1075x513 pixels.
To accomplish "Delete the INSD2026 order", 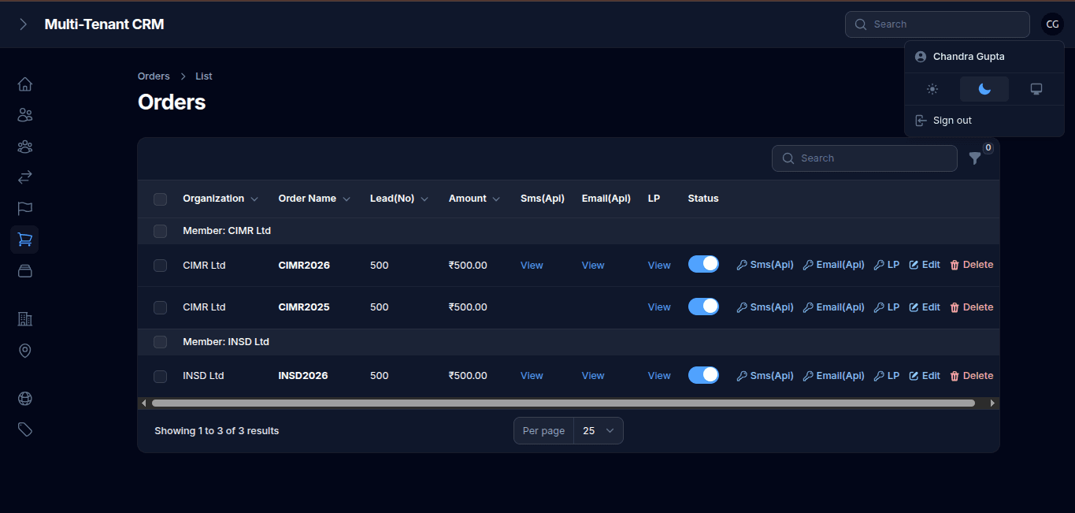I will click(x=972, y=376).
